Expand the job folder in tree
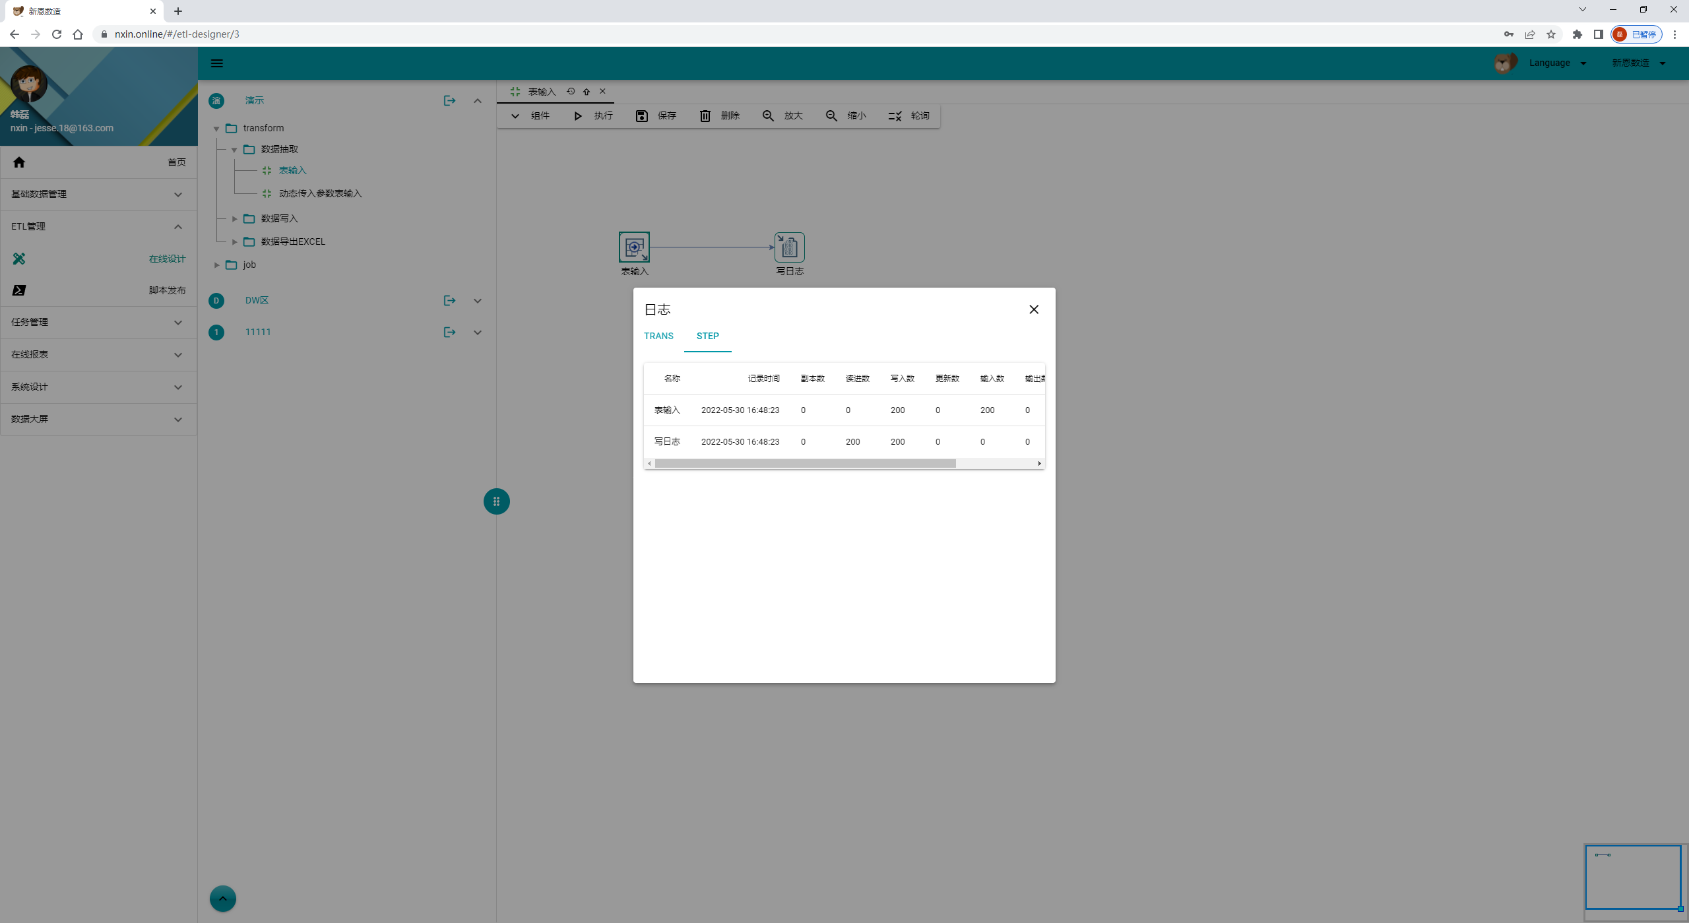Viewport: 1689px width, 923px height. [216, 265]
